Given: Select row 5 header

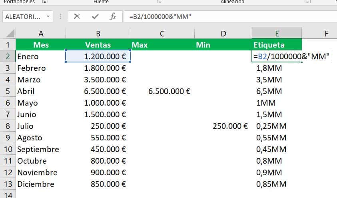Looking at the screenshot, I should pos(8,91).
